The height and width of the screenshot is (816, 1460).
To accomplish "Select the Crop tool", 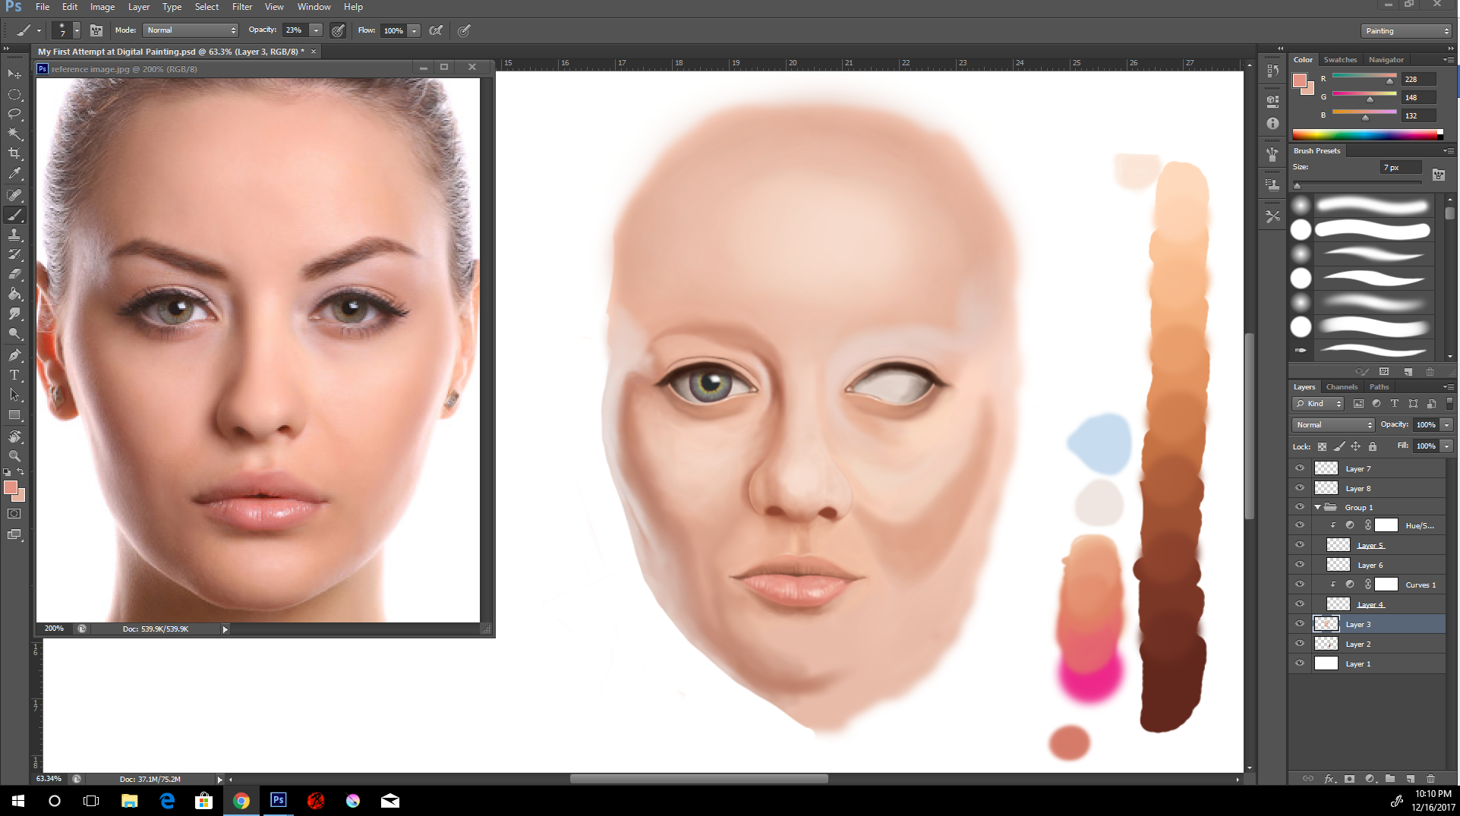I will [x=14, y=153].
